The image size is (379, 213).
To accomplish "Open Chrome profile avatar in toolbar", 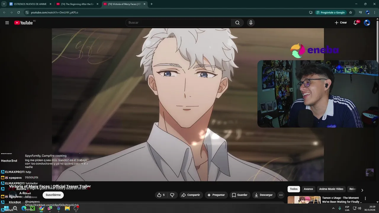I will click(x=367, y=12).
